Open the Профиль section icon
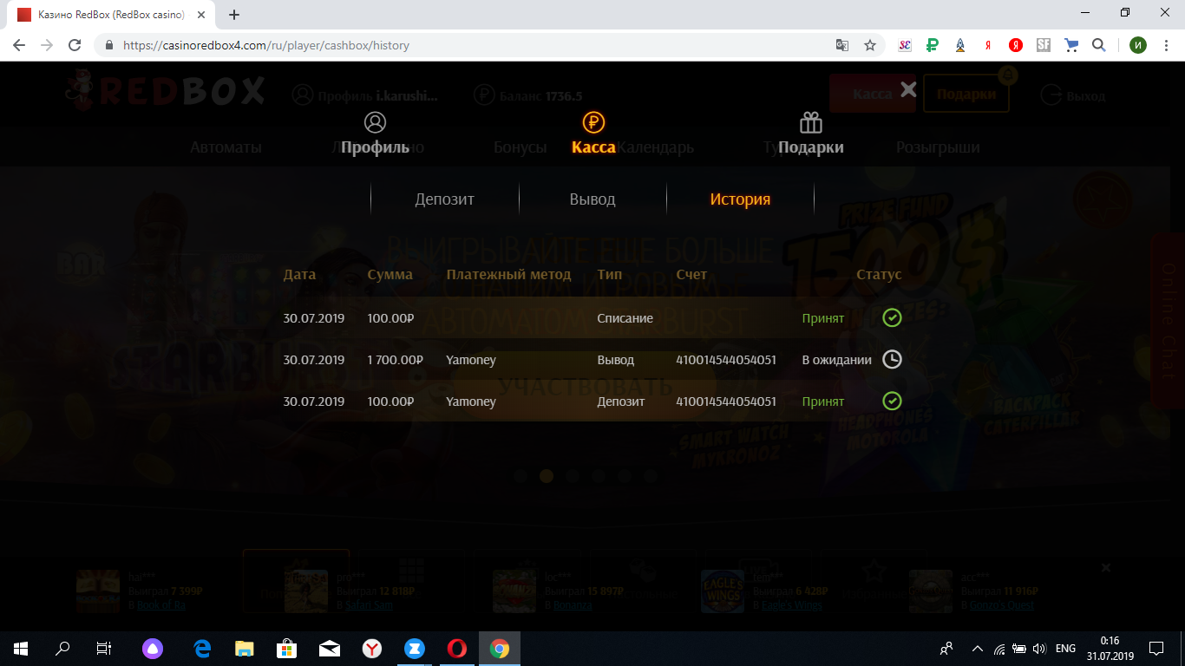Image resolution: width=1185 pixels, height=666 pixels. (375, 122)
